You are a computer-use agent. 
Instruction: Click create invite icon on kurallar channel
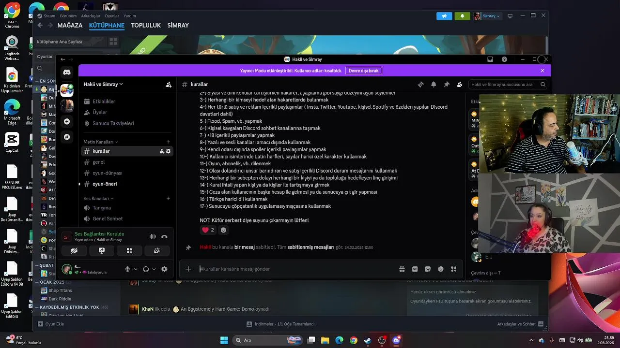pos(162,151)
